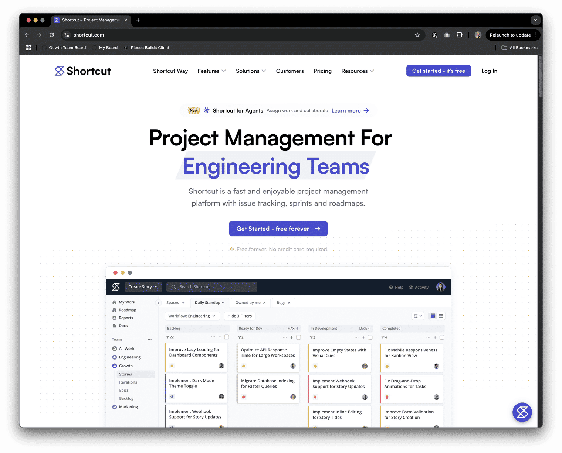Select the Daily Standup space tab

210,303
